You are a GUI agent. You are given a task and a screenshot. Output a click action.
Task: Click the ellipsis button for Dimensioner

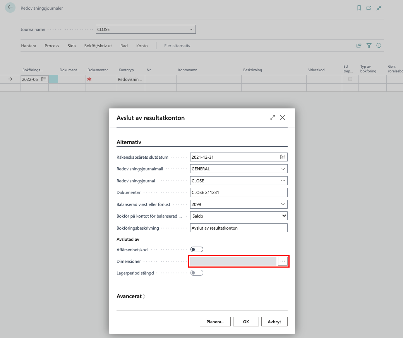pyautogui.click(x=283, y=261)
